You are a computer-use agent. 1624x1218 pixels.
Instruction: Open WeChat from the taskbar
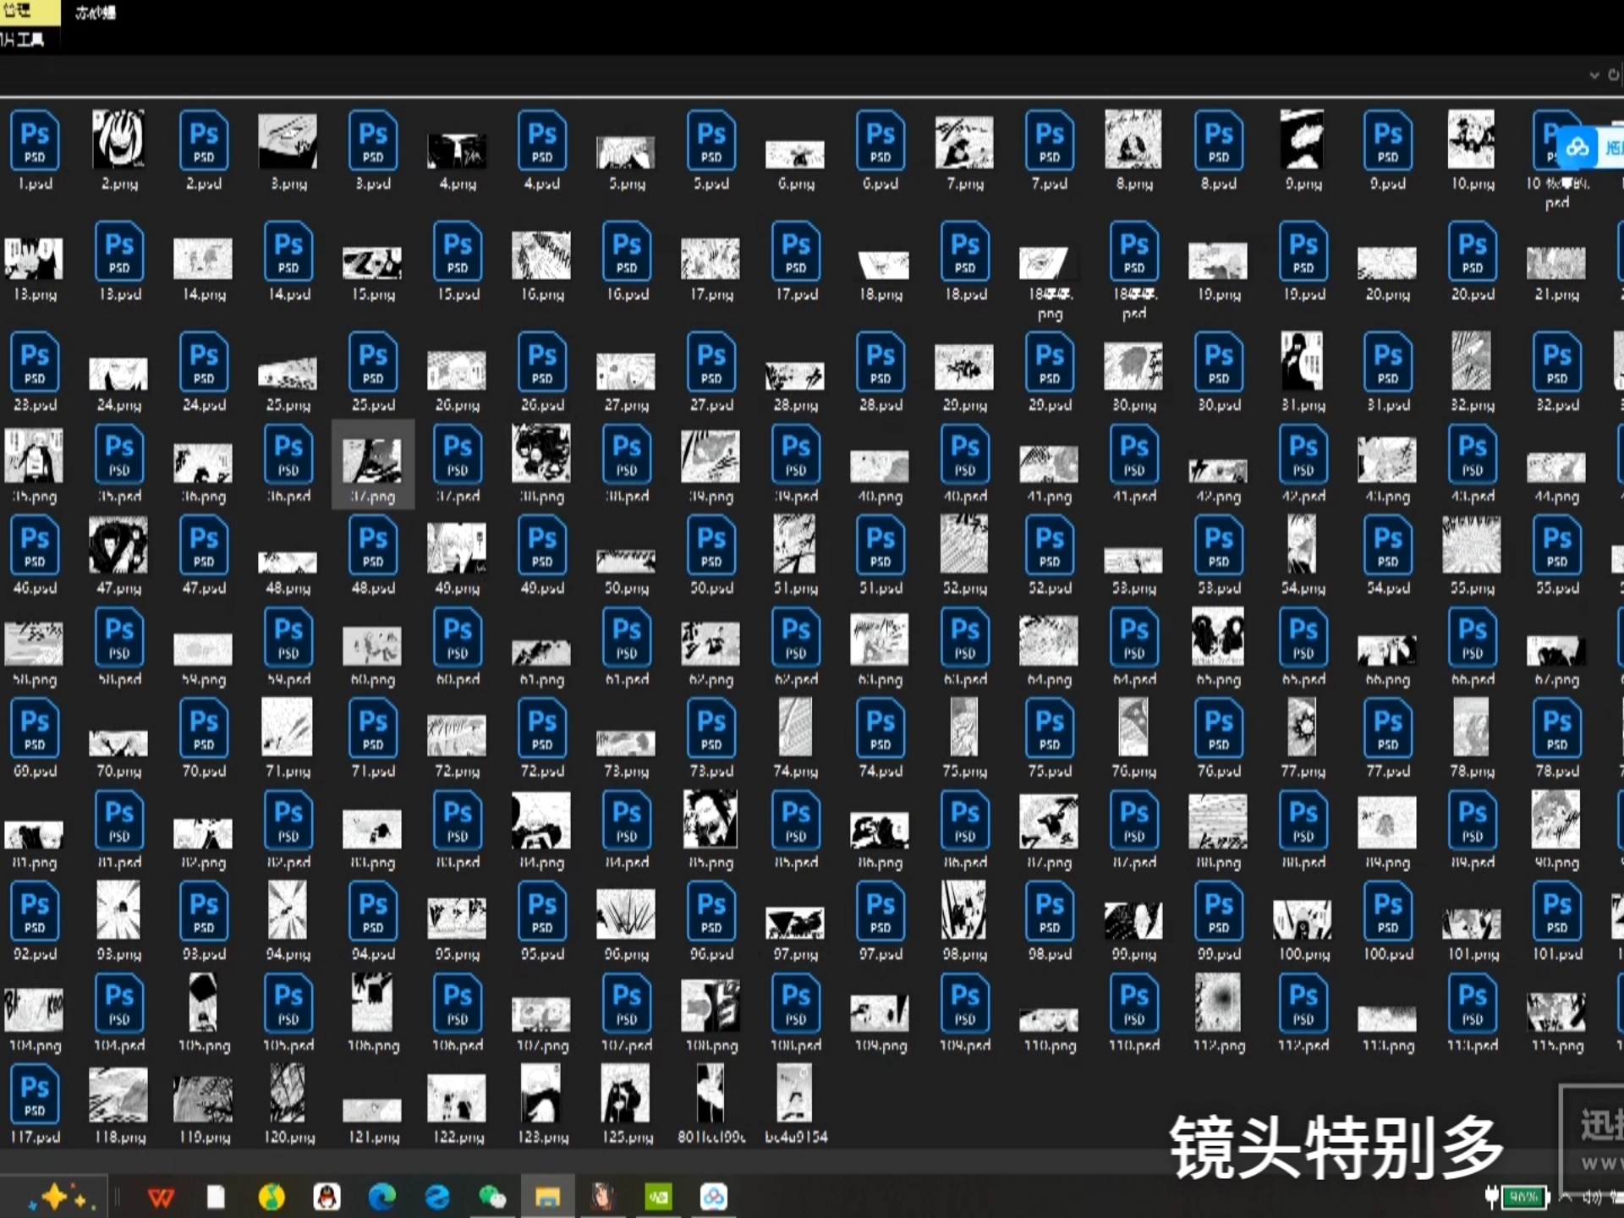pos(492,1197)
